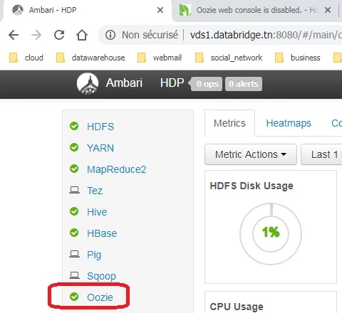Select the Metrics tab
The width and height of the screenshot is (342, 313).
click(229, 123)
